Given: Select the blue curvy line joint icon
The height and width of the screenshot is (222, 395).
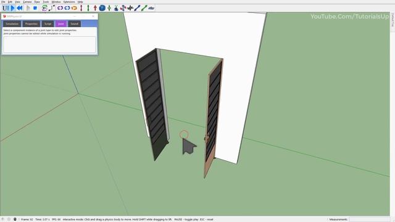Looking at the screenshot, I should [137, 8].
